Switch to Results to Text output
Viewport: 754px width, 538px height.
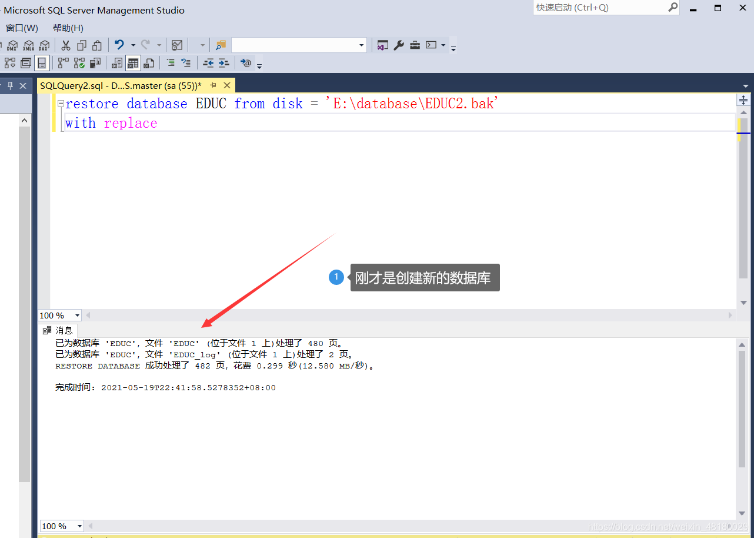click(117, 63)
